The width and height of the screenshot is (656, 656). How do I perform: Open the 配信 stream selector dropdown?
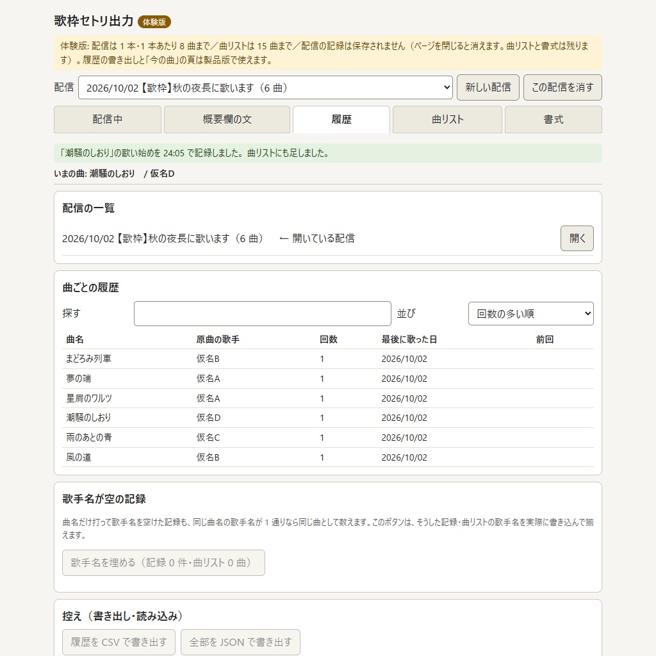point(265,87)
